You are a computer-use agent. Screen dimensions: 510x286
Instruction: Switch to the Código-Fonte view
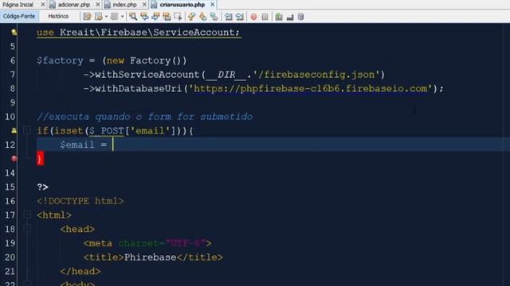pos(19,16)
